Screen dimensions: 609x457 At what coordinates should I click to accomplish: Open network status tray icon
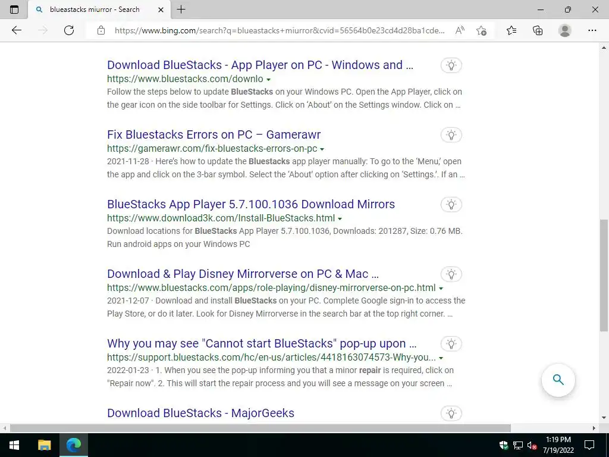point(518,445)
